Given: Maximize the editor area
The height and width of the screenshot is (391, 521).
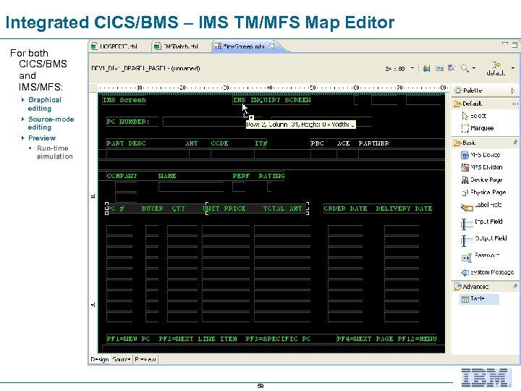Looking at the screenshot, I should point(514,44).
